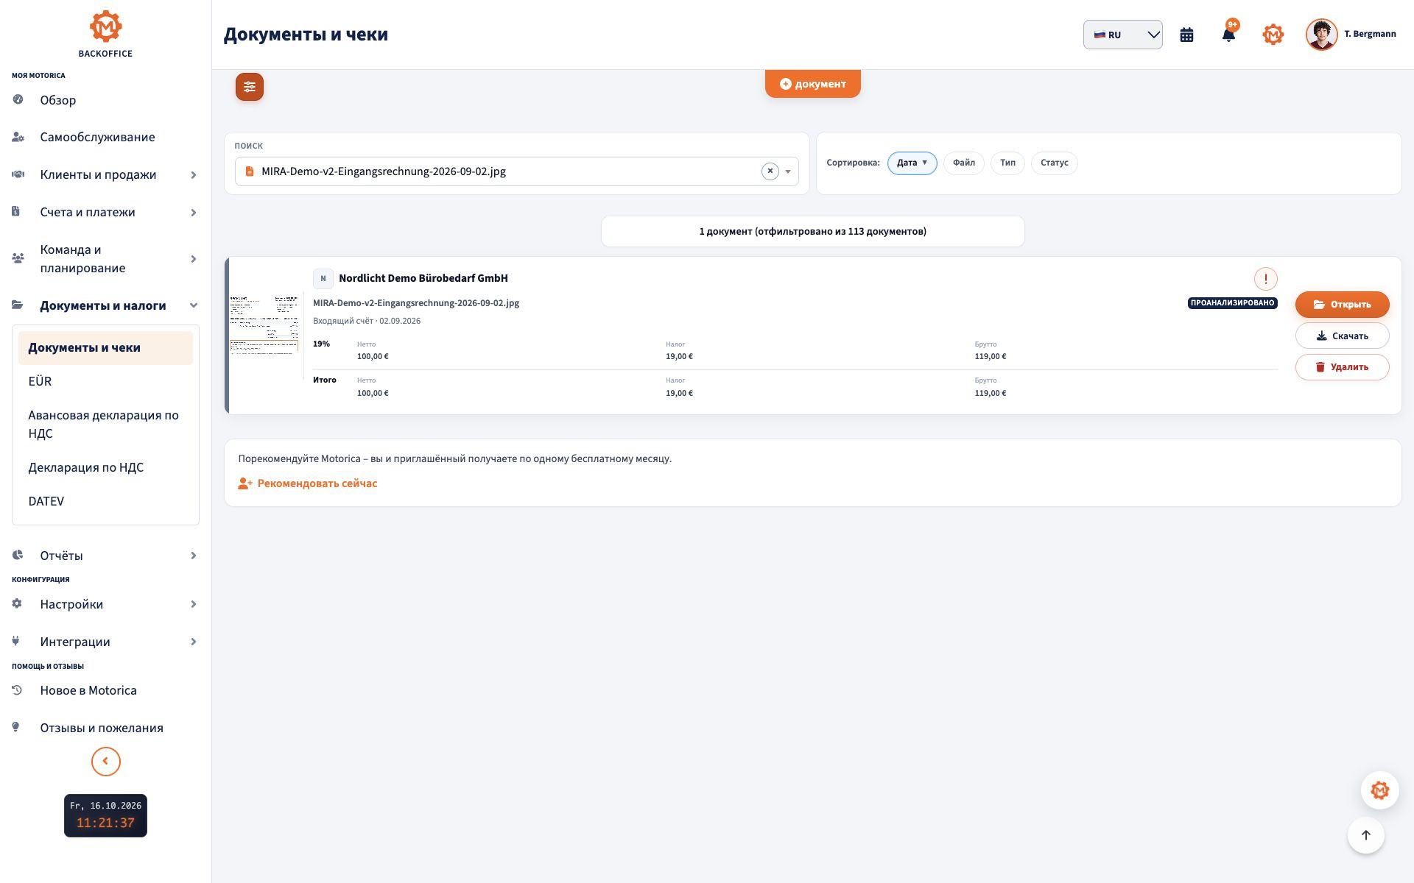This screenshot has width=1414, height=883.
Task: Click the Обзор dashboard icon
Action: pos(18,99)
